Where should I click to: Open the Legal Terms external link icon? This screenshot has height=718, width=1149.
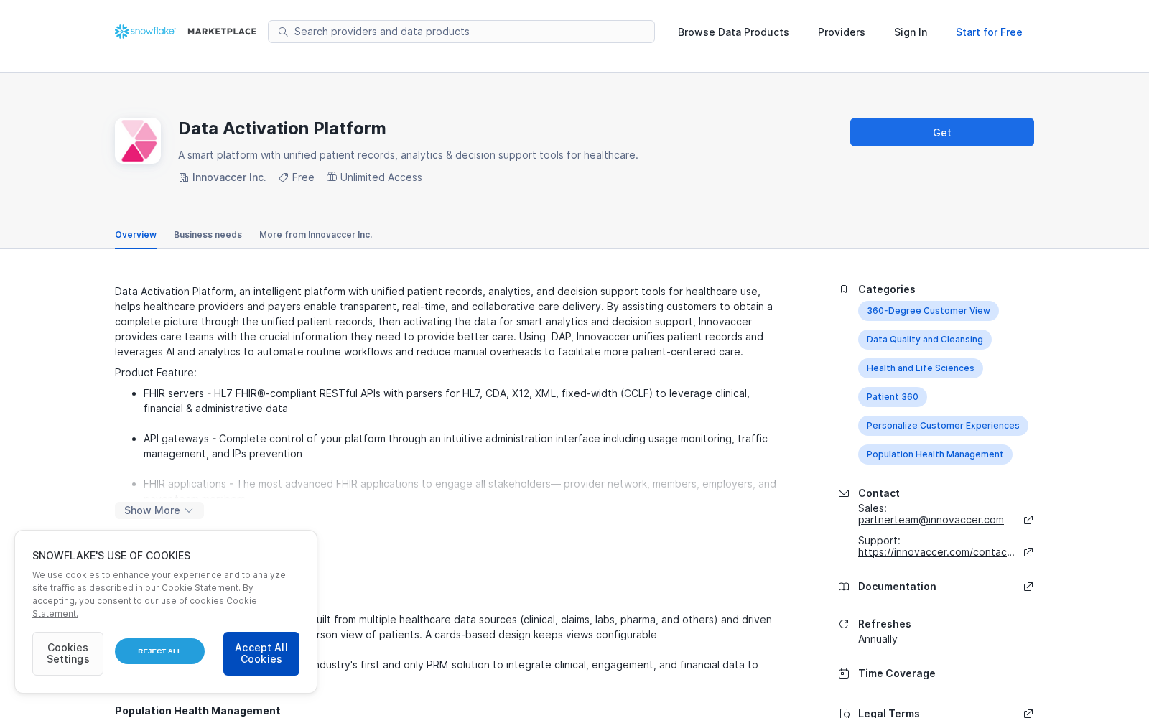(x=1028, y=714)
